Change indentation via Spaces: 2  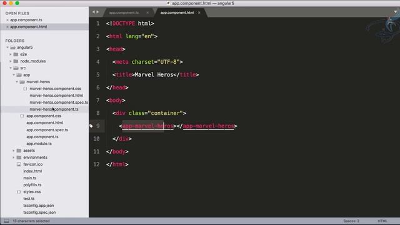(351, 221)
